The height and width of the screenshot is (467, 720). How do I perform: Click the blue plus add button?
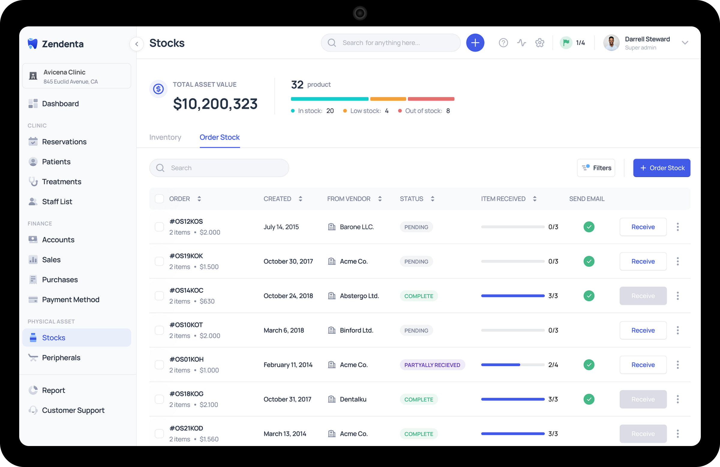[475, 43]
